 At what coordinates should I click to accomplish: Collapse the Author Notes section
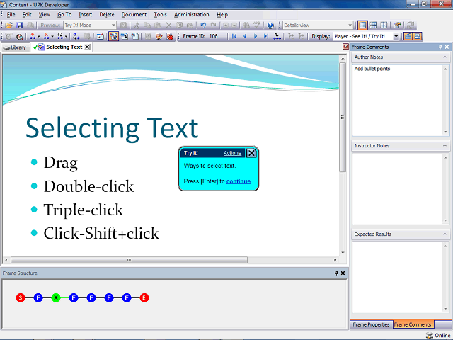coord(445,57)
